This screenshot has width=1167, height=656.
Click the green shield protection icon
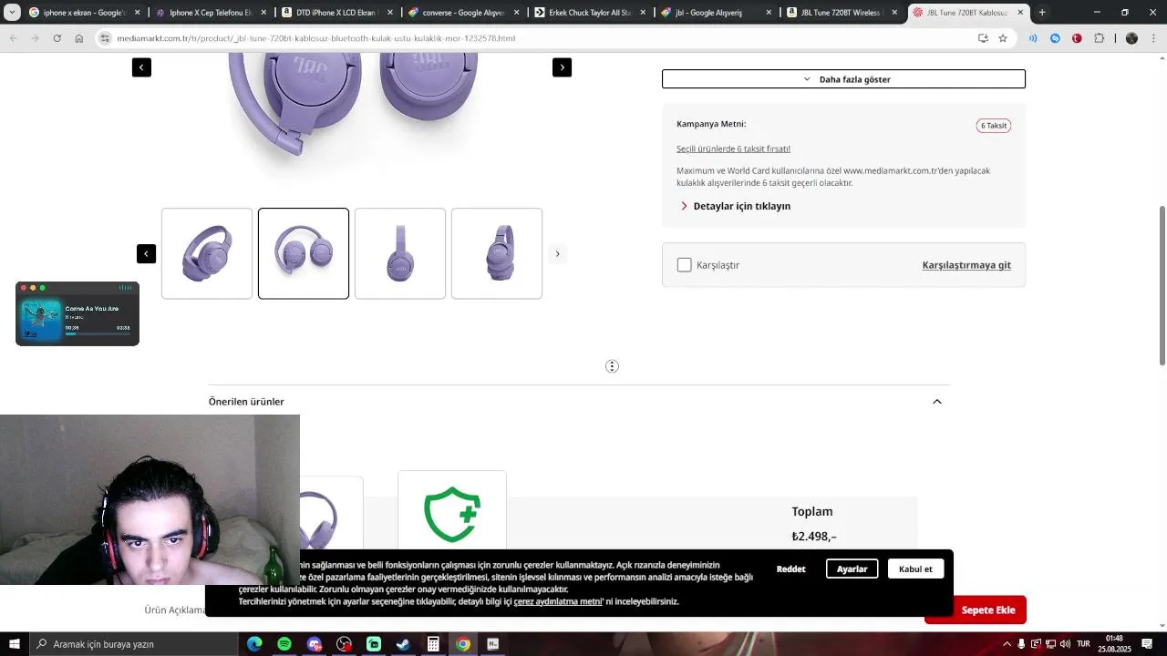[x=452, y=514]
